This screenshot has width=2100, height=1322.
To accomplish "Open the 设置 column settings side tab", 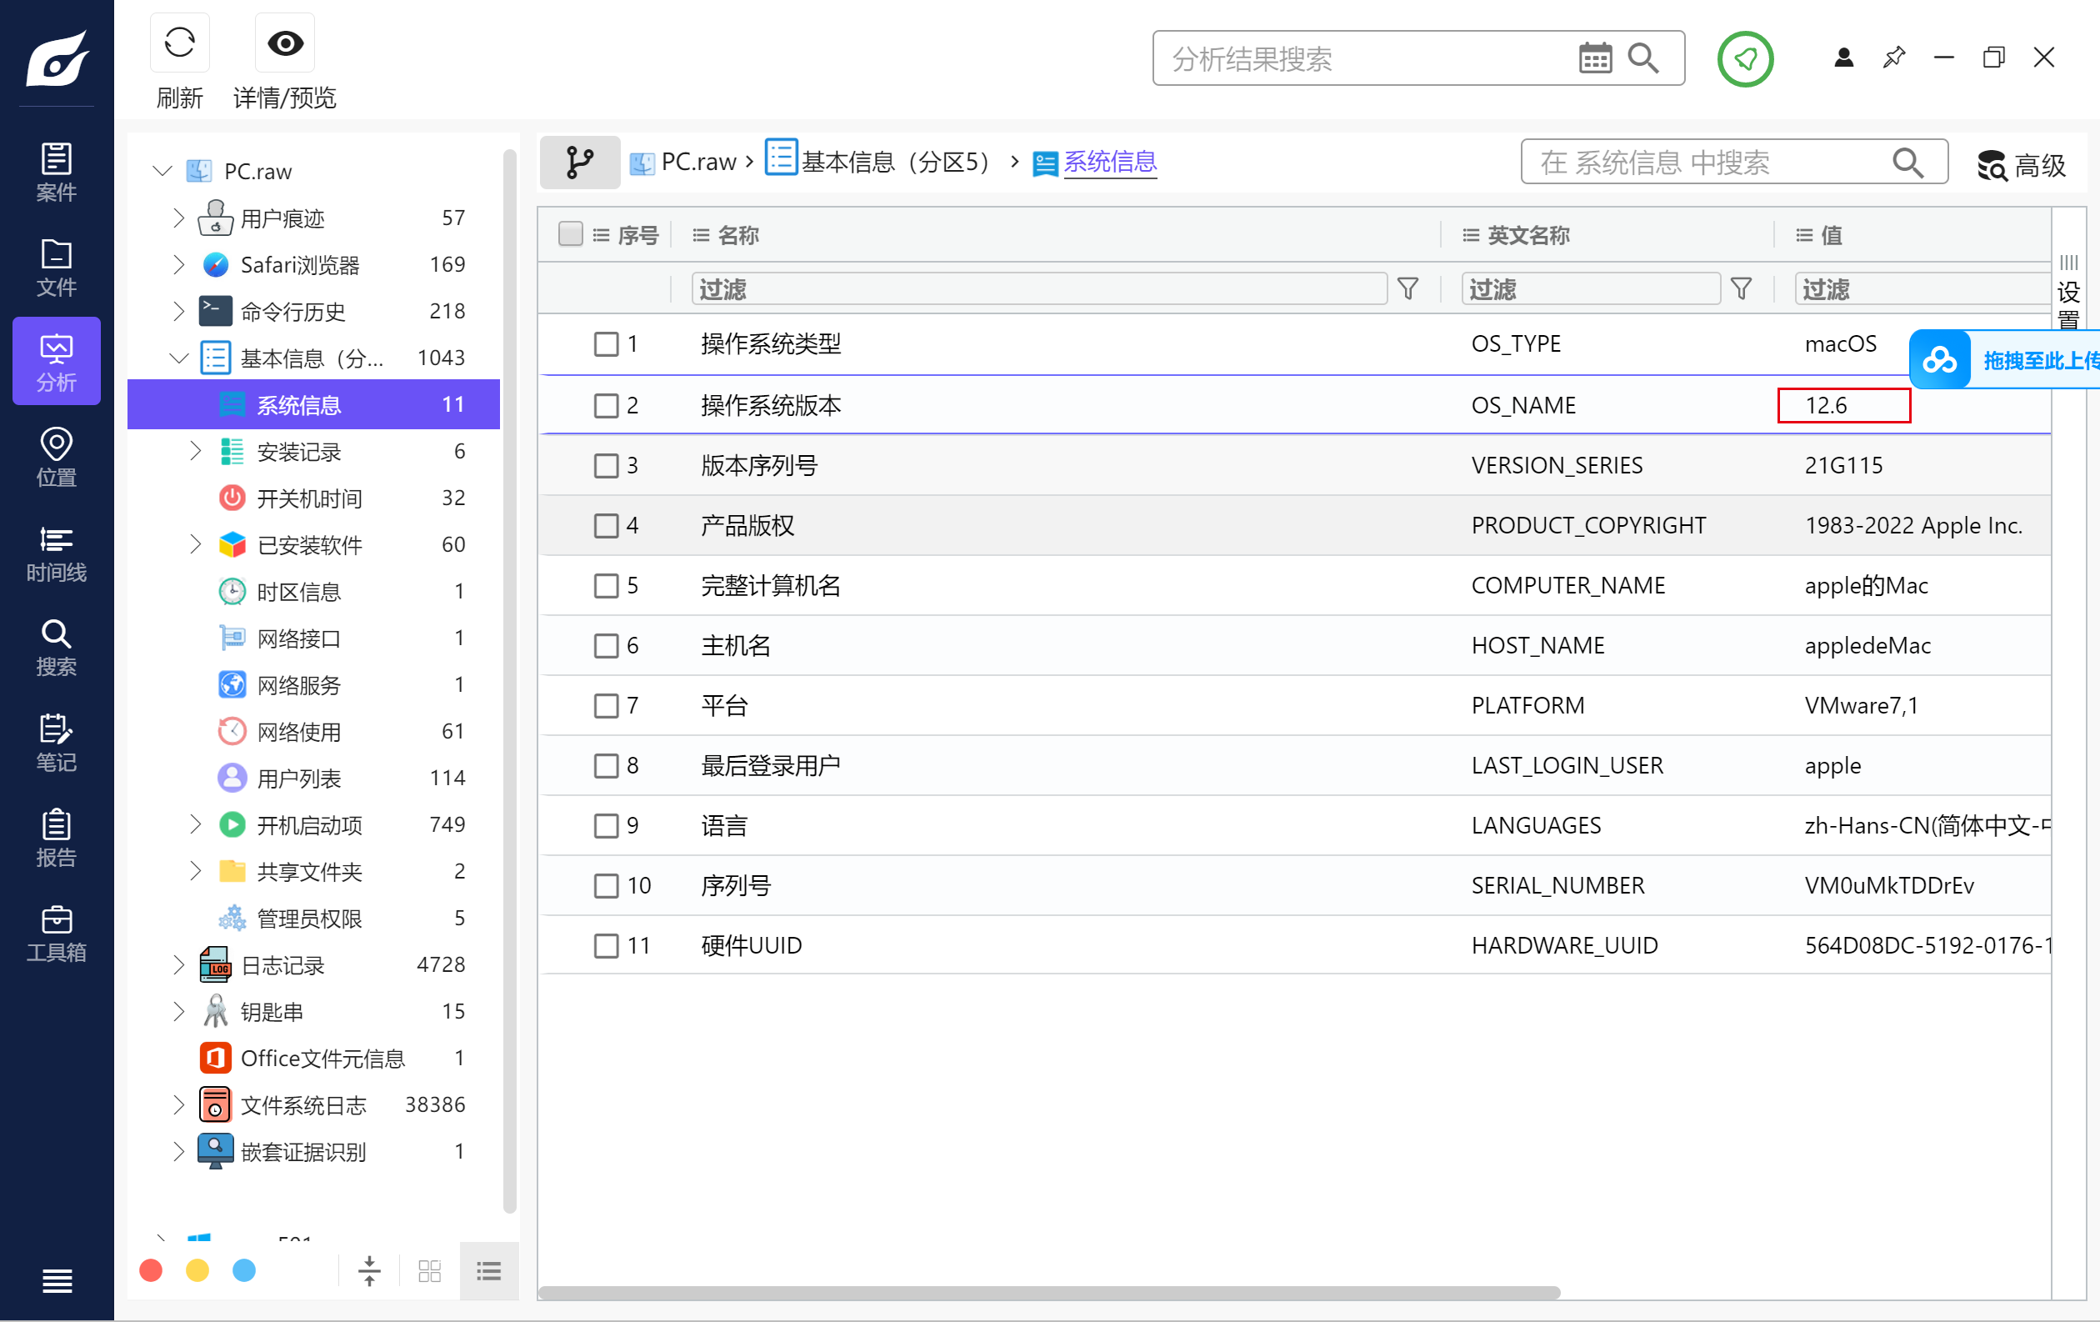I will point(2068,293).
